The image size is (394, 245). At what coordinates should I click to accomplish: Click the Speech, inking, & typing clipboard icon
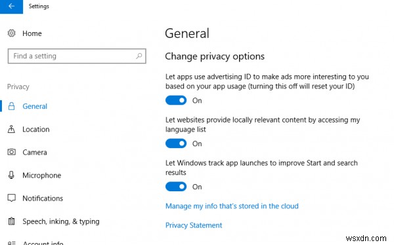[11, 221]
